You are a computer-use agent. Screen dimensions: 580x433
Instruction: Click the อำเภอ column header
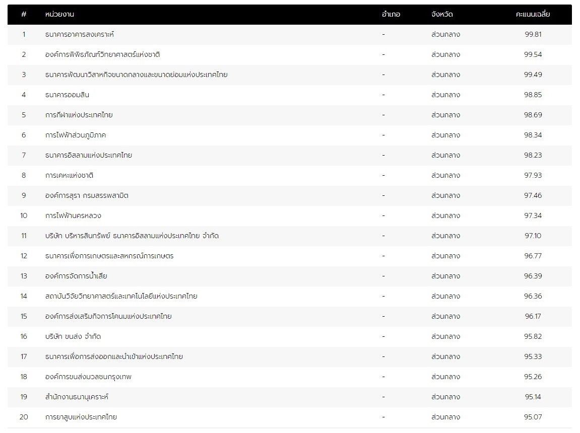[x=391, y=15]
